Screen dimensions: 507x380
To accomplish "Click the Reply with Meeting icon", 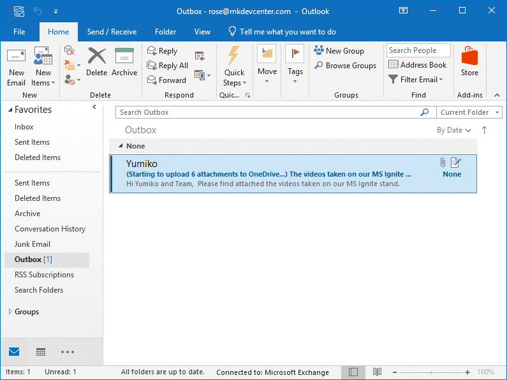I will coord(200,56).
